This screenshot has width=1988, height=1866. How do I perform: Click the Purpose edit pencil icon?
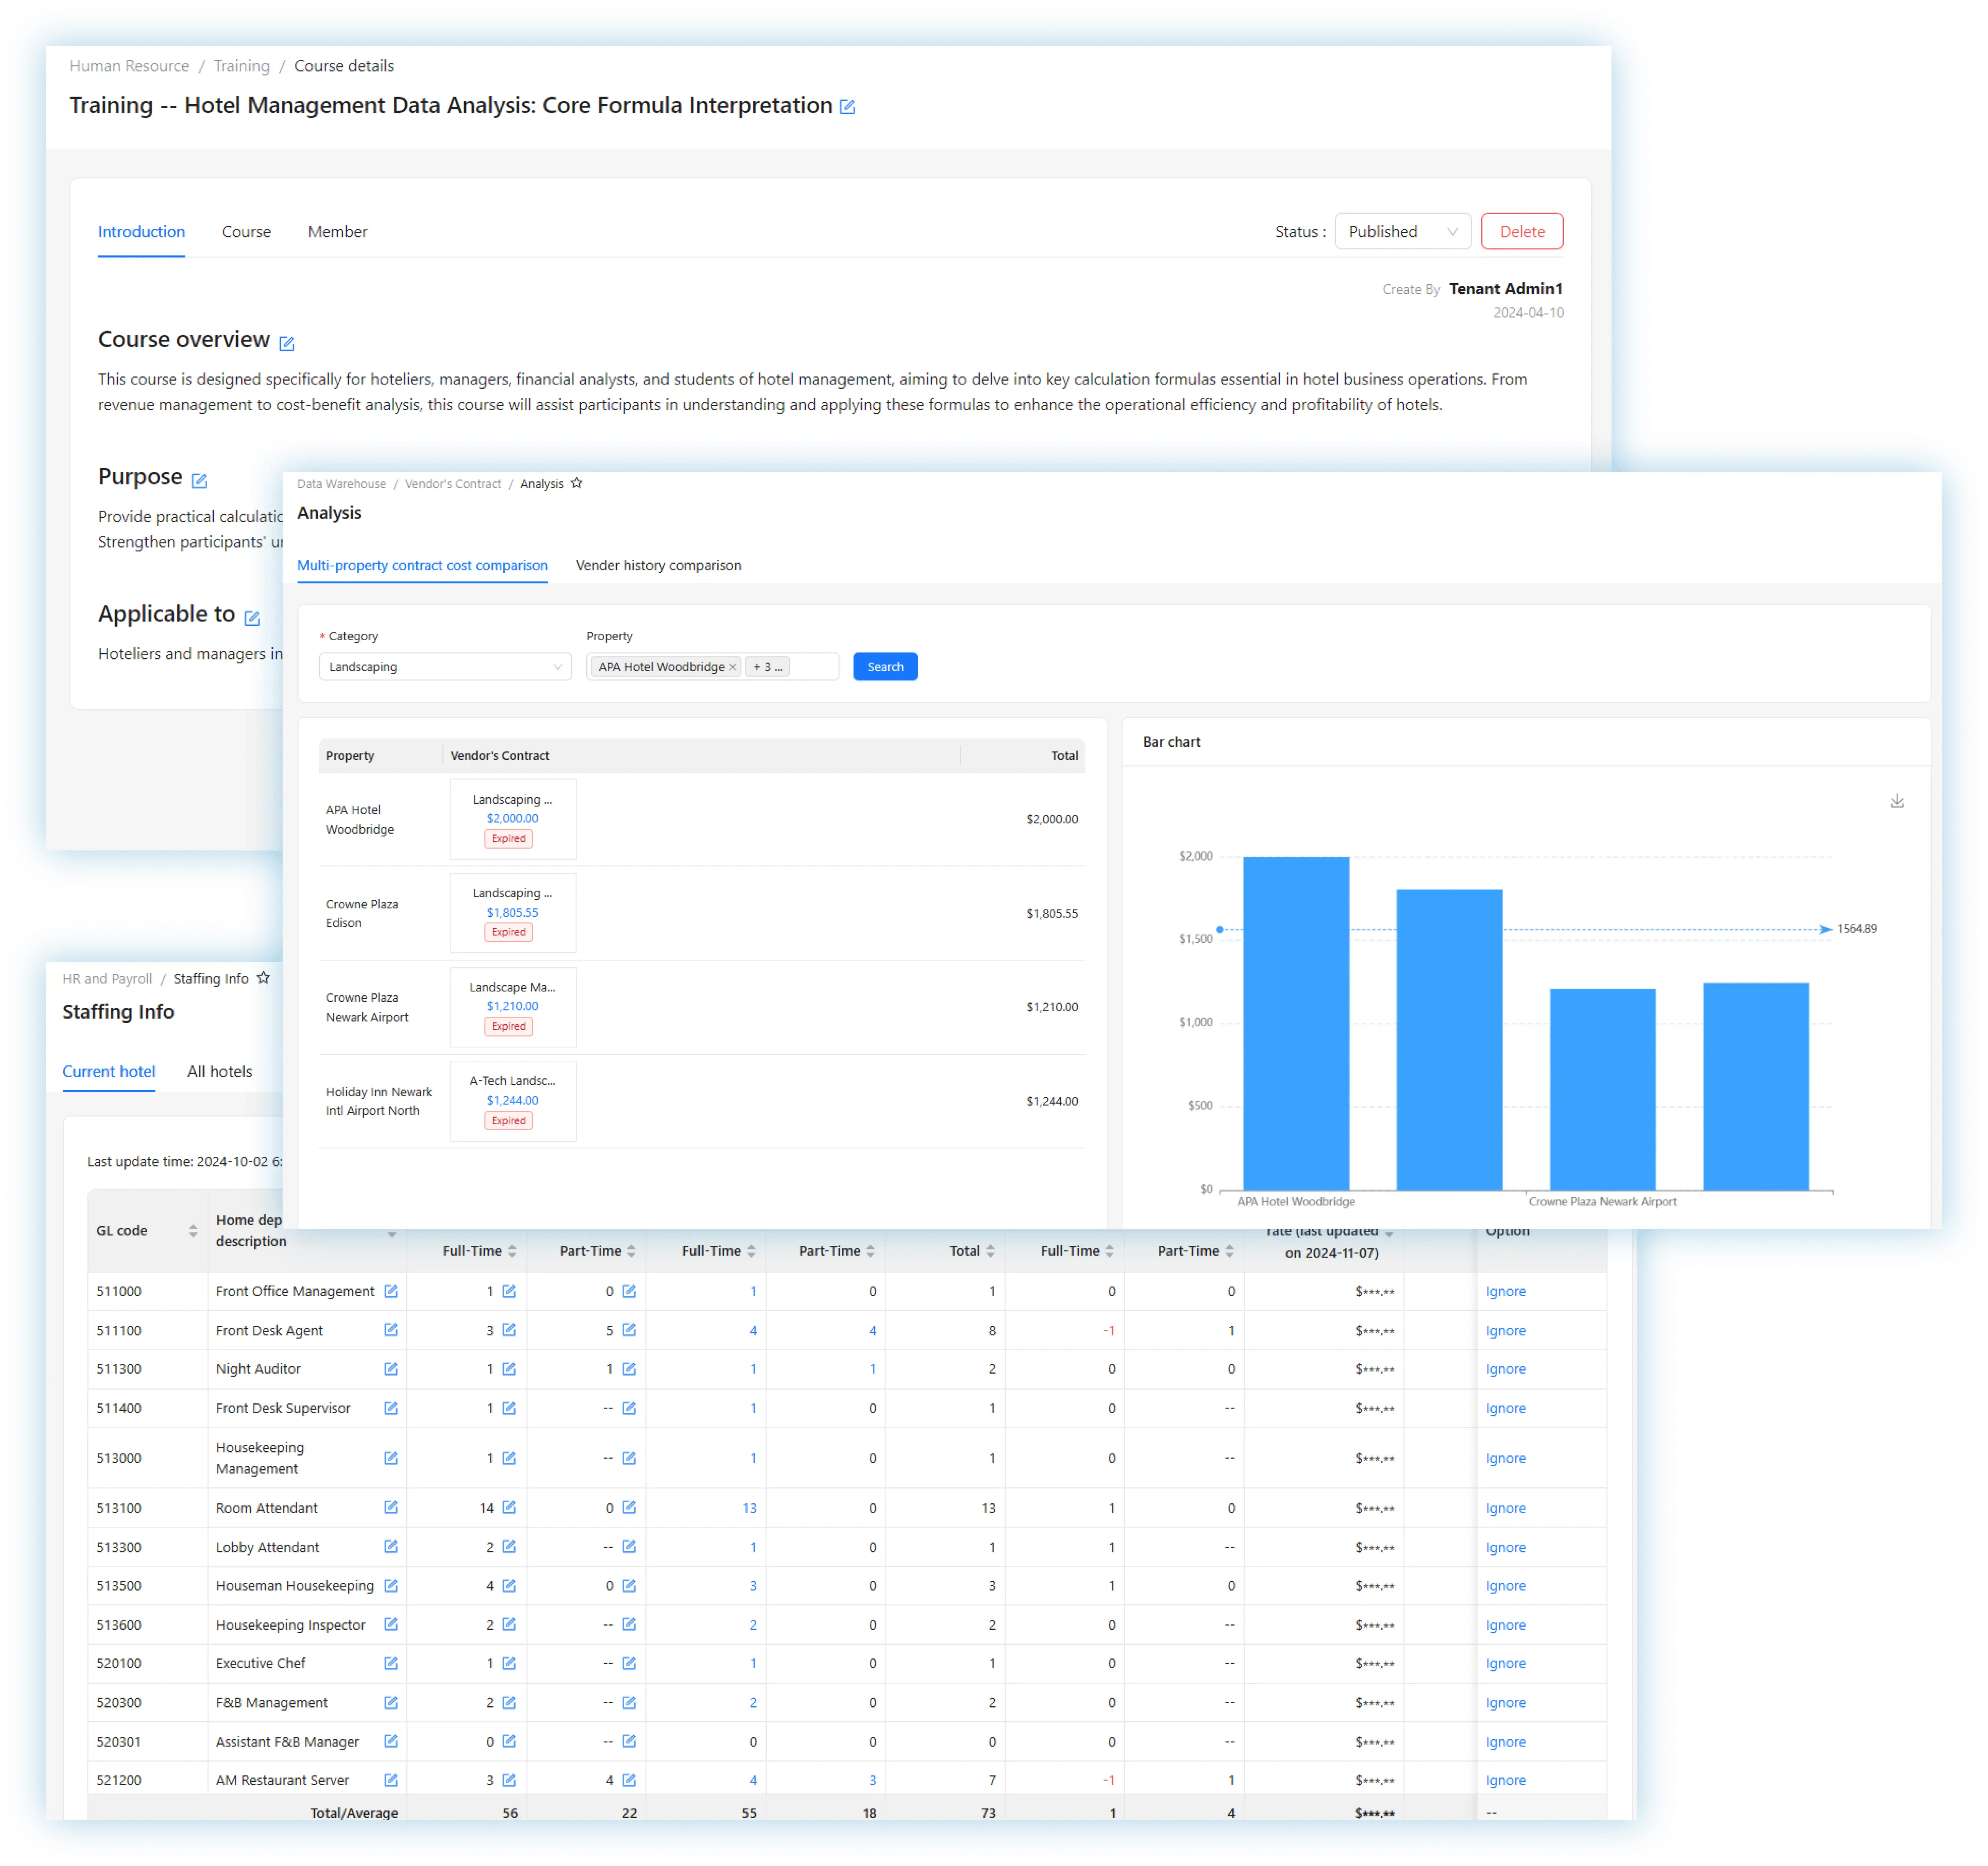click(x=199, y=481)
